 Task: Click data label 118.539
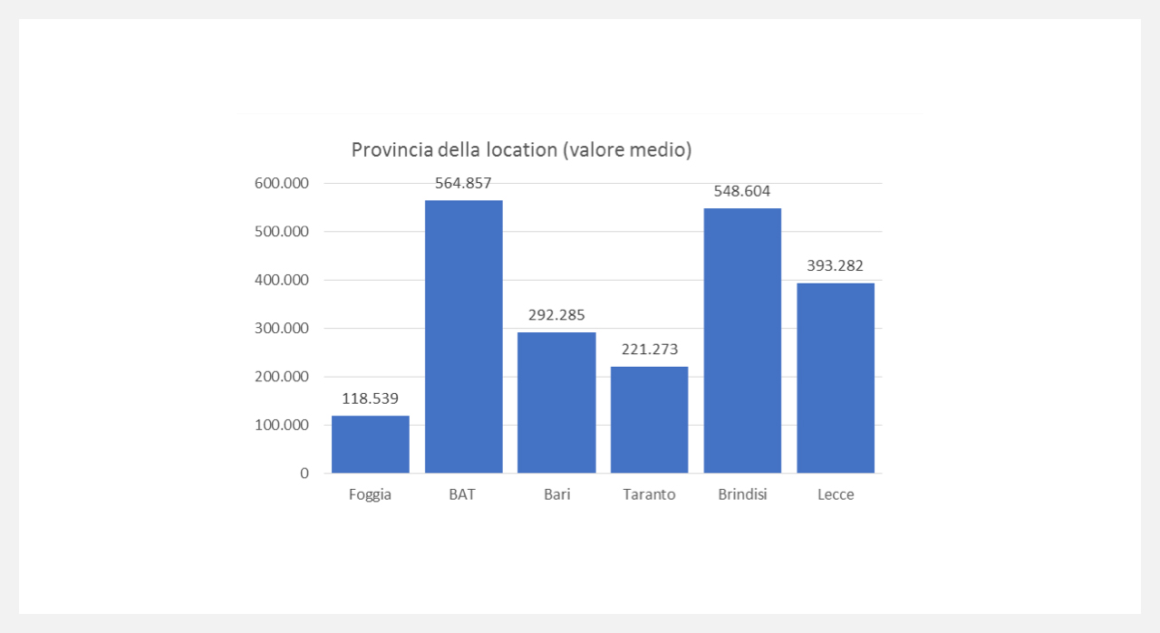(371, 398)
